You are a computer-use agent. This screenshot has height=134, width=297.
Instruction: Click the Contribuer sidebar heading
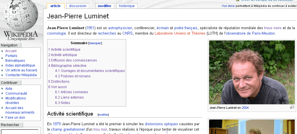click(9, 83)
